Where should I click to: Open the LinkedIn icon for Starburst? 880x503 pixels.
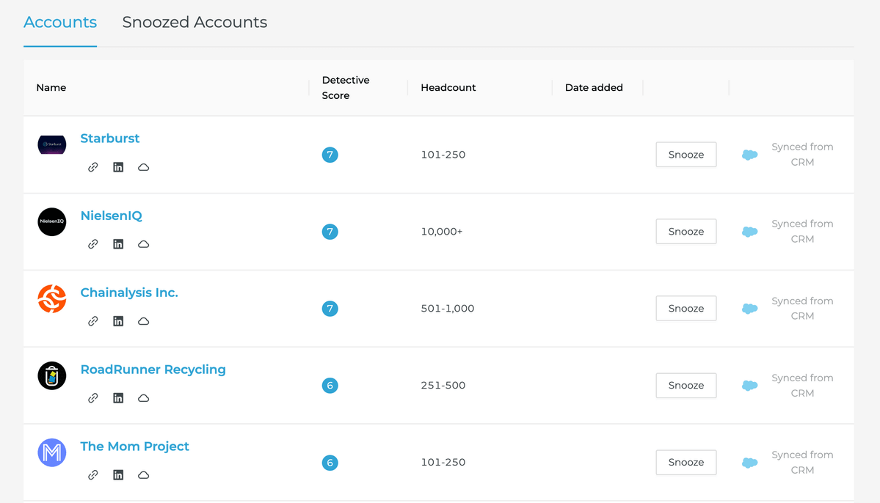tap(118, 167)
